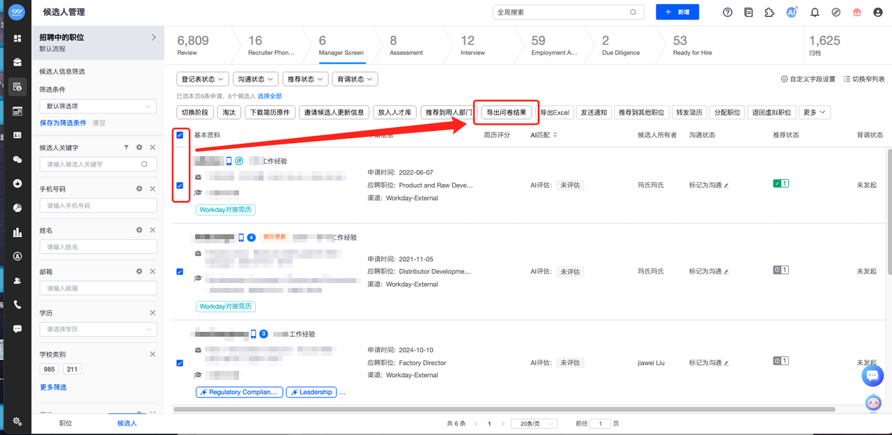
Task: Expand the 默认筛选项 filter dropdown
Action: (x=98, y=106)
